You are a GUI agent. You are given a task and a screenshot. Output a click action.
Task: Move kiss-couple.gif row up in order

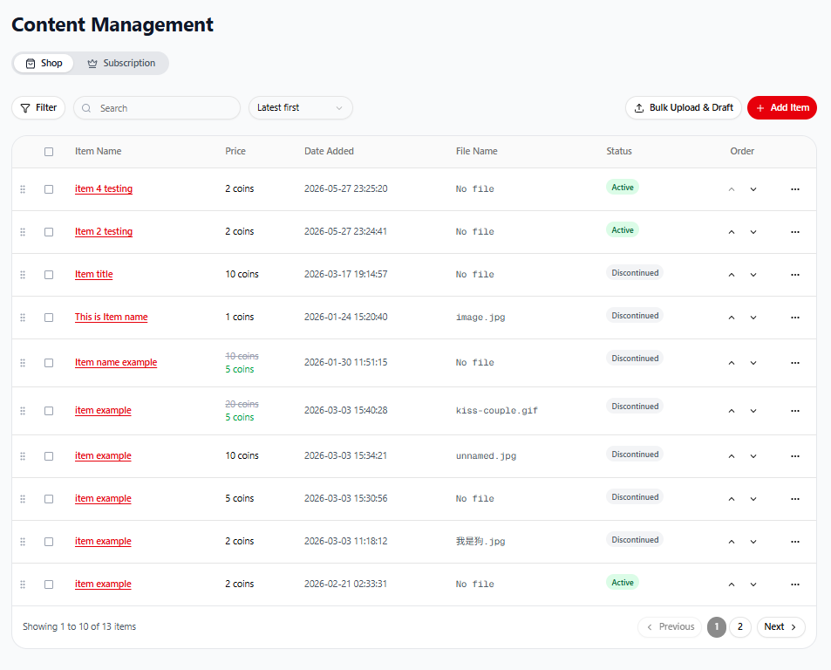tap(732, 411)
